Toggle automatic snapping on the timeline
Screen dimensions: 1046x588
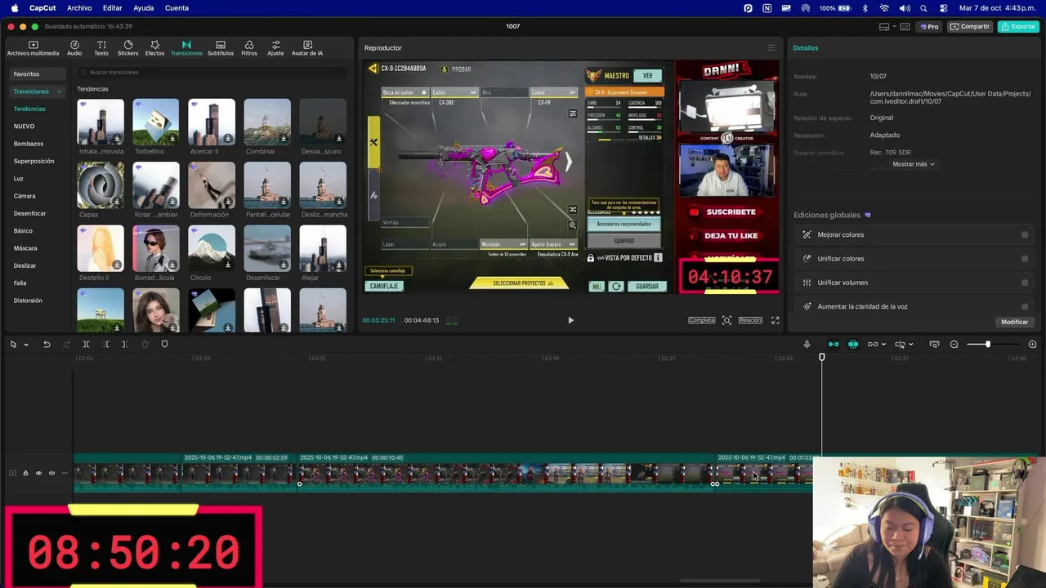pos(853,345)
